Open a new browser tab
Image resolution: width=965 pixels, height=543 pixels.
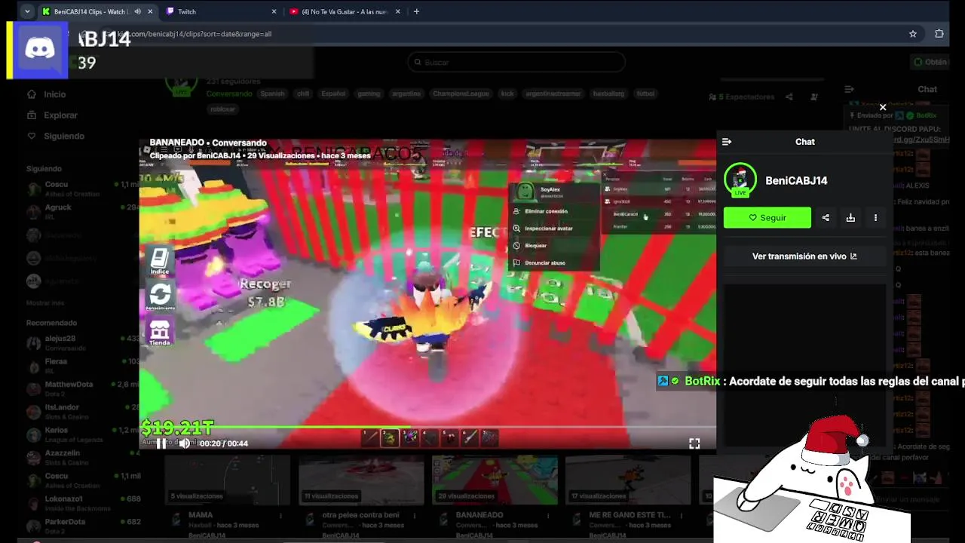(416, 11)
